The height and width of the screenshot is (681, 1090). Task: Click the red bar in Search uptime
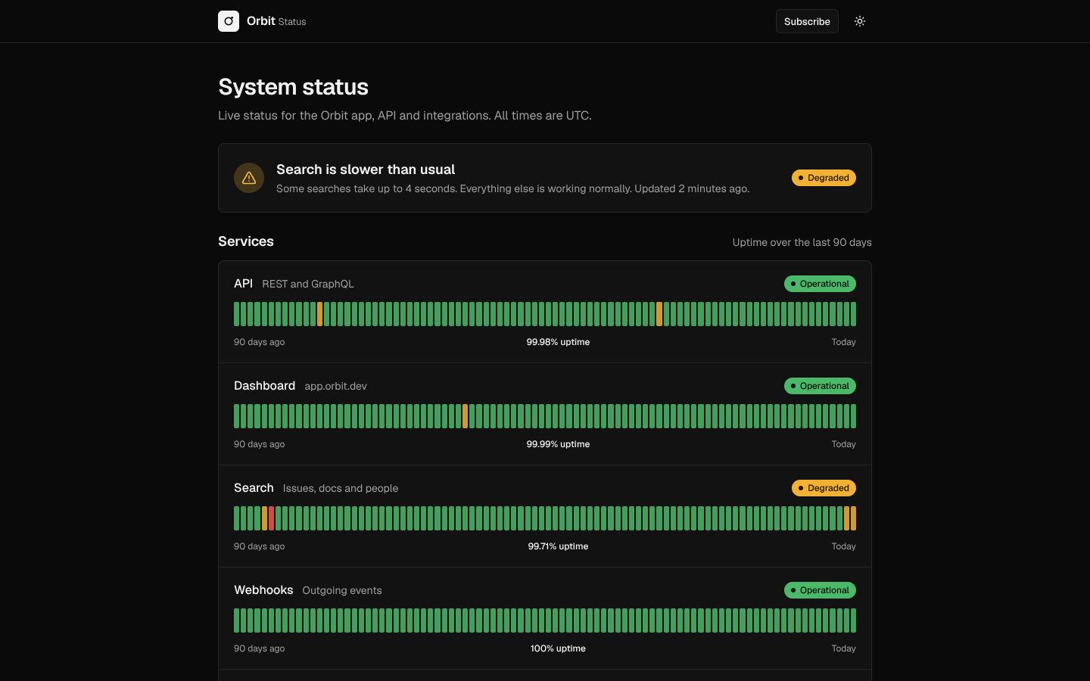[x=272, y=518]
